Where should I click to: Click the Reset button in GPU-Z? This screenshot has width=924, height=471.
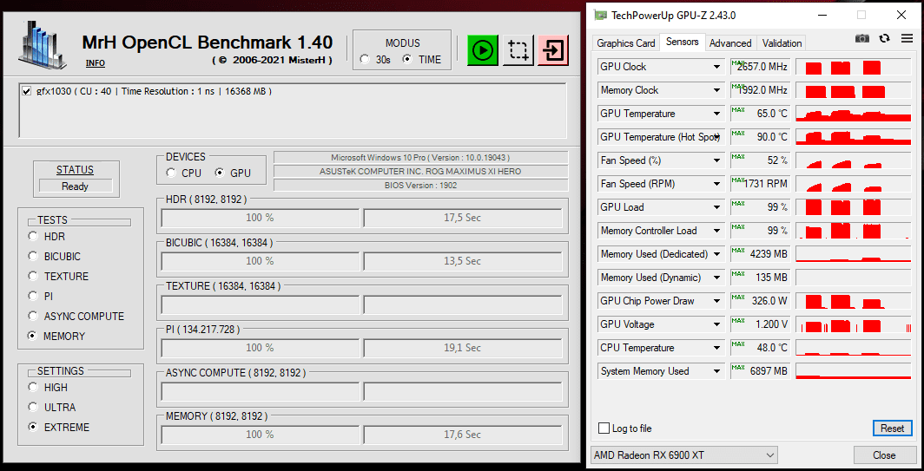tap(892, 428)
